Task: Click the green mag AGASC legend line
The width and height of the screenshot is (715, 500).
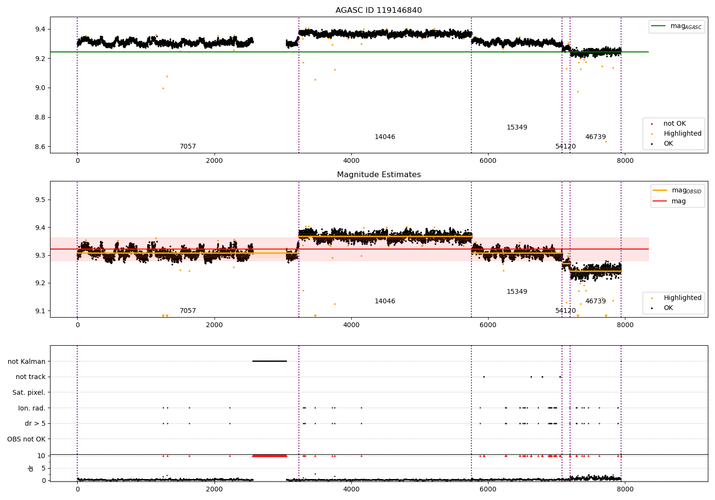Action: pyautogui.click(x=659, y=26)
